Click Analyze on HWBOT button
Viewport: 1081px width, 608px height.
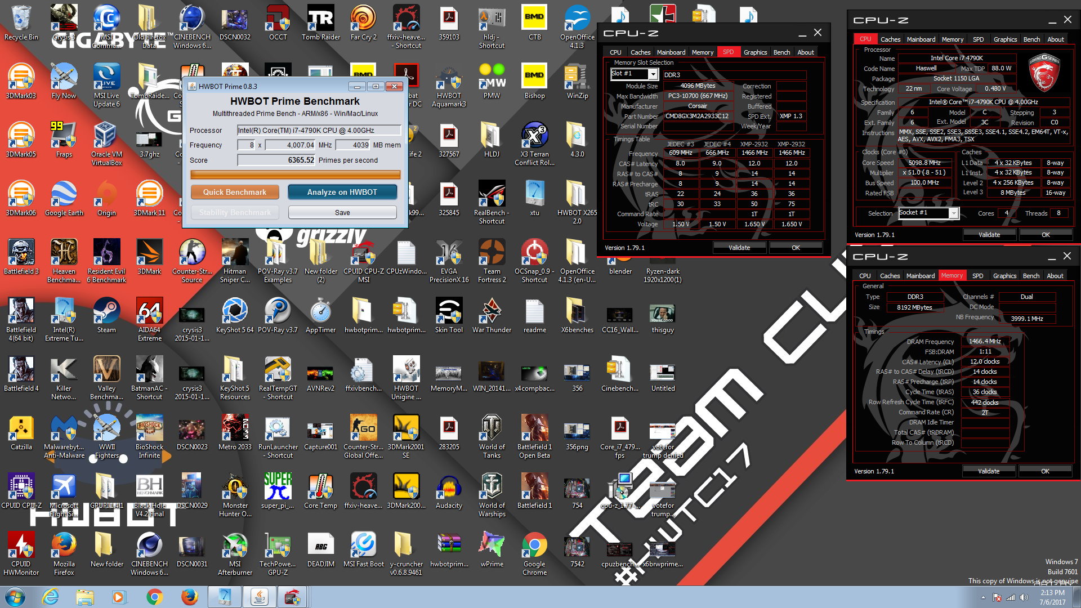pyautogui.click(x=342, y=192)
